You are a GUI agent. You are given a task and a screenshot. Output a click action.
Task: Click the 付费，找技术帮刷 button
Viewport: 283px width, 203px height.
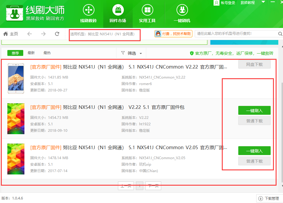(x=173, y=34)
